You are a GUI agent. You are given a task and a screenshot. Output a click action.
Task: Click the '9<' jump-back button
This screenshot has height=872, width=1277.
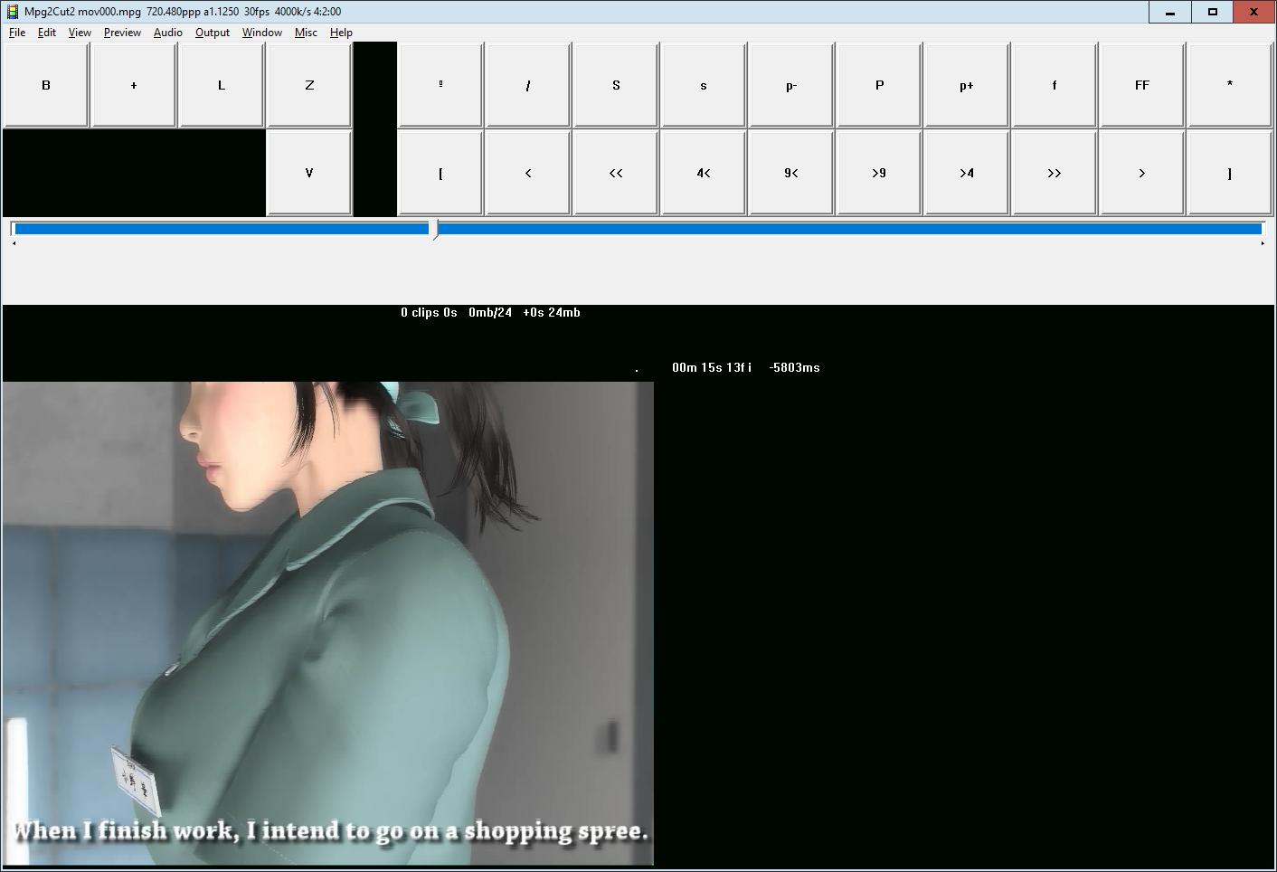click(x=791, y=173)
